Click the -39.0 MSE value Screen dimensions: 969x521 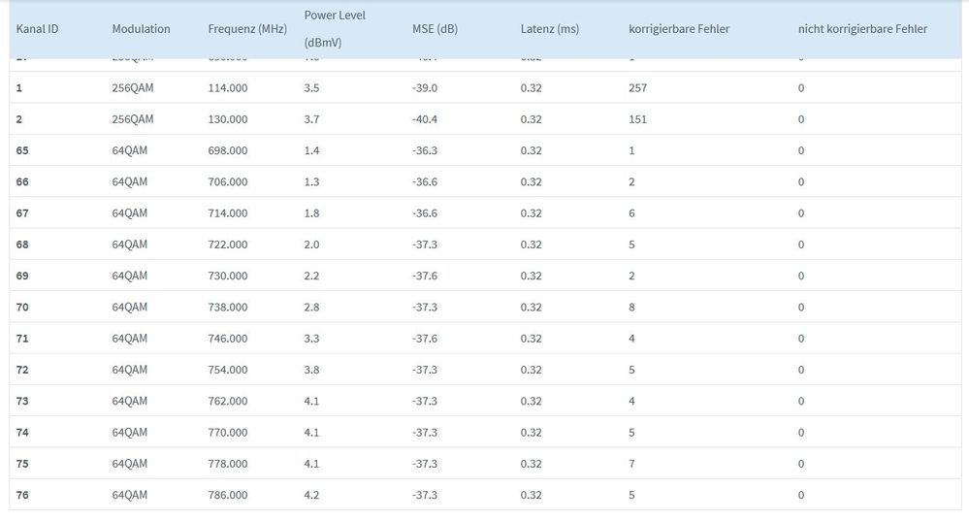[x=425, y=88]
